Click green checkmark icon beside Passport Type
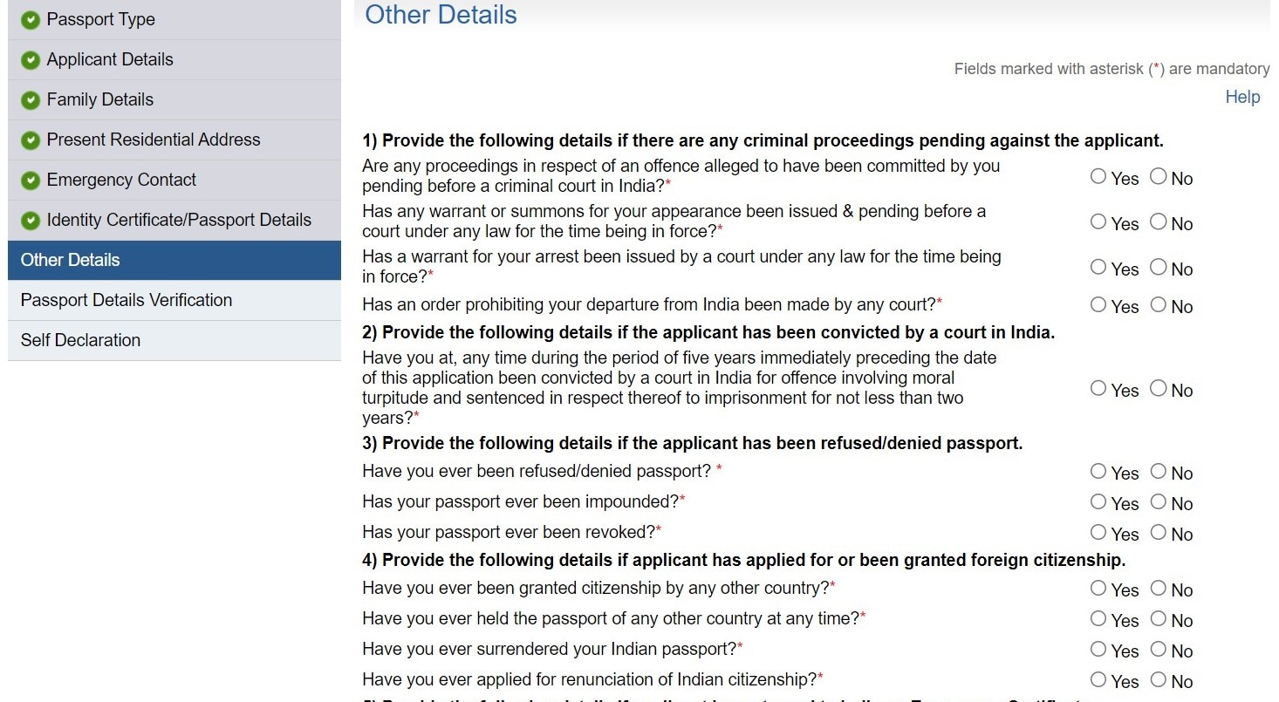1279x702 pixels. [31, 20]
